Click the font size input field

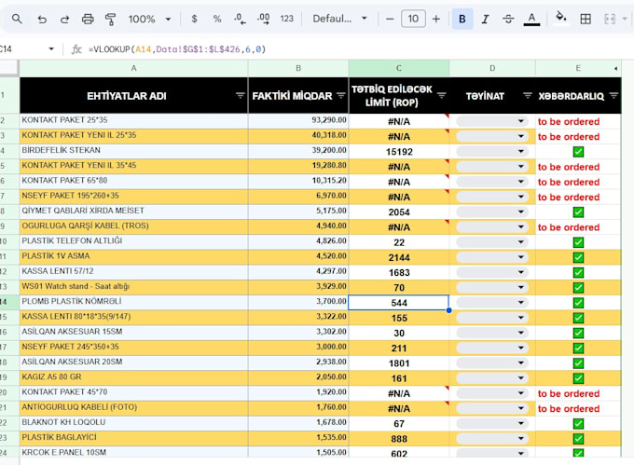413,19
